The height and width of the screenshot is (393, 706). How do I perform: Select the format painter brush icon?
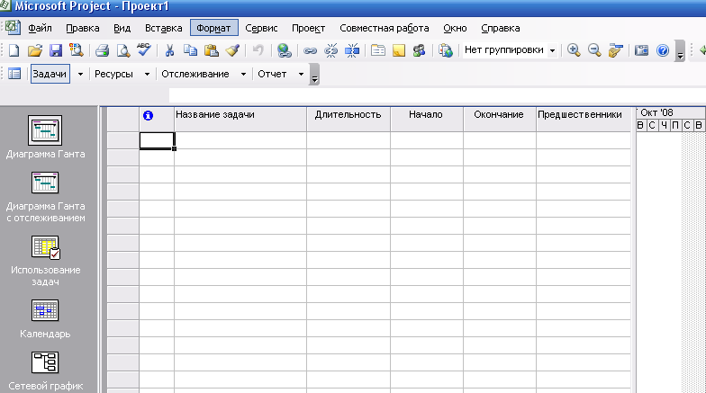click(x=232, y=50)
